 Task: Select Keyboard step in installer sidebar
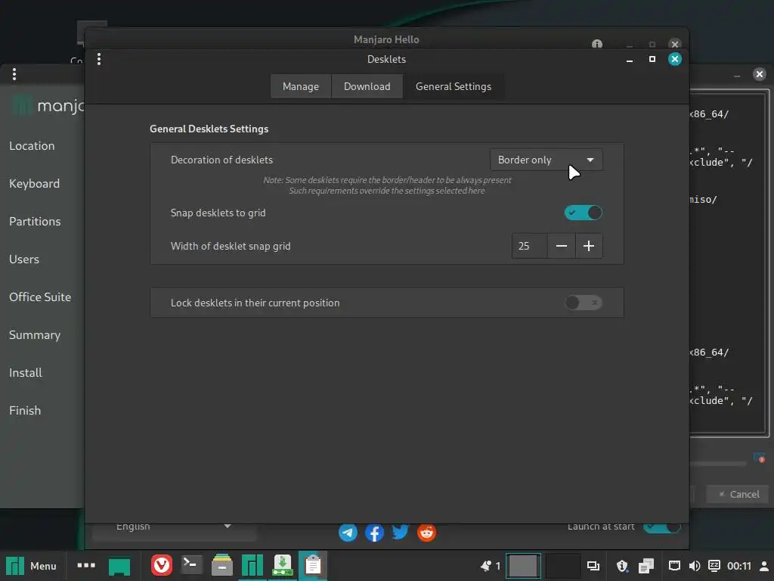pyautogui.click(x=35, y=184)
